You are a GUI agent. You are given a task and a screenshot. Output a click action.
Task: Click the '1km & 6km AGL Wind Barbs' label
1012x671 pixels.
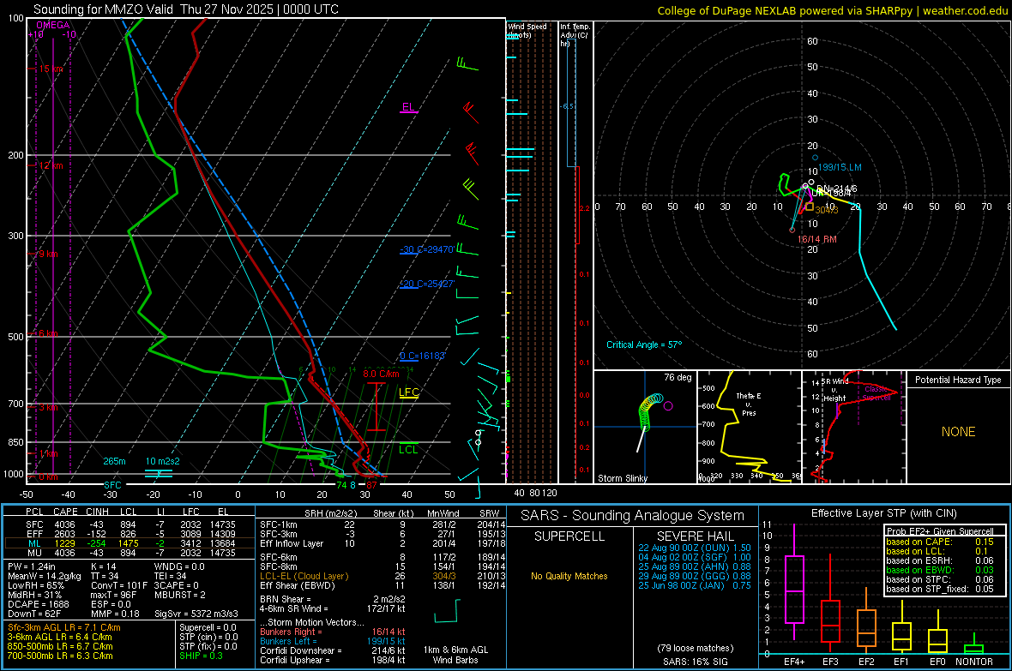pyautogui.click(x=455, y=655)
